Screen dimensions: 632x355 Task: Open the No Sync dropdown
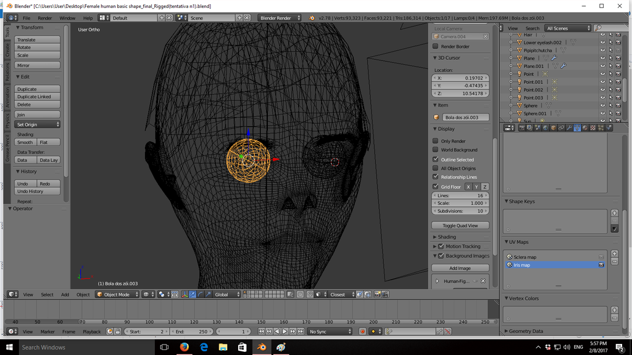pos(330,332)
